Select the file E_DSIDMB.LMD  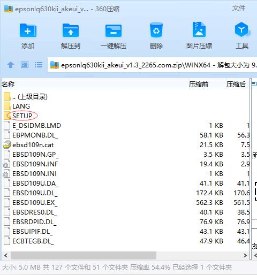click(36, 126)
